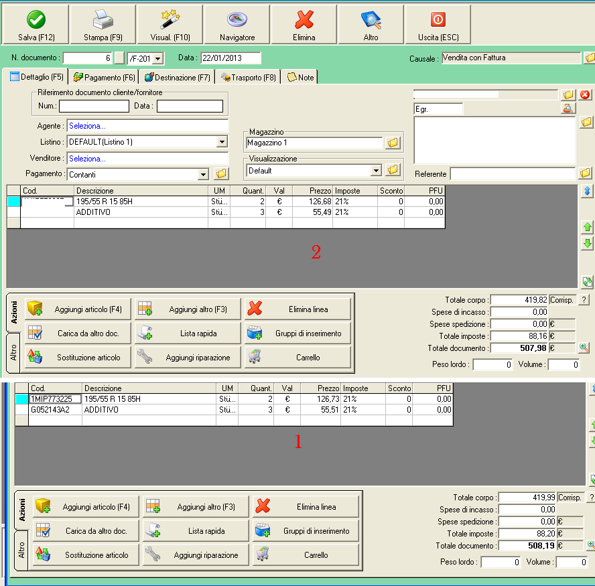Click the Data field showing 22/01/2013

pyautogui.click(x=230, y=58)
